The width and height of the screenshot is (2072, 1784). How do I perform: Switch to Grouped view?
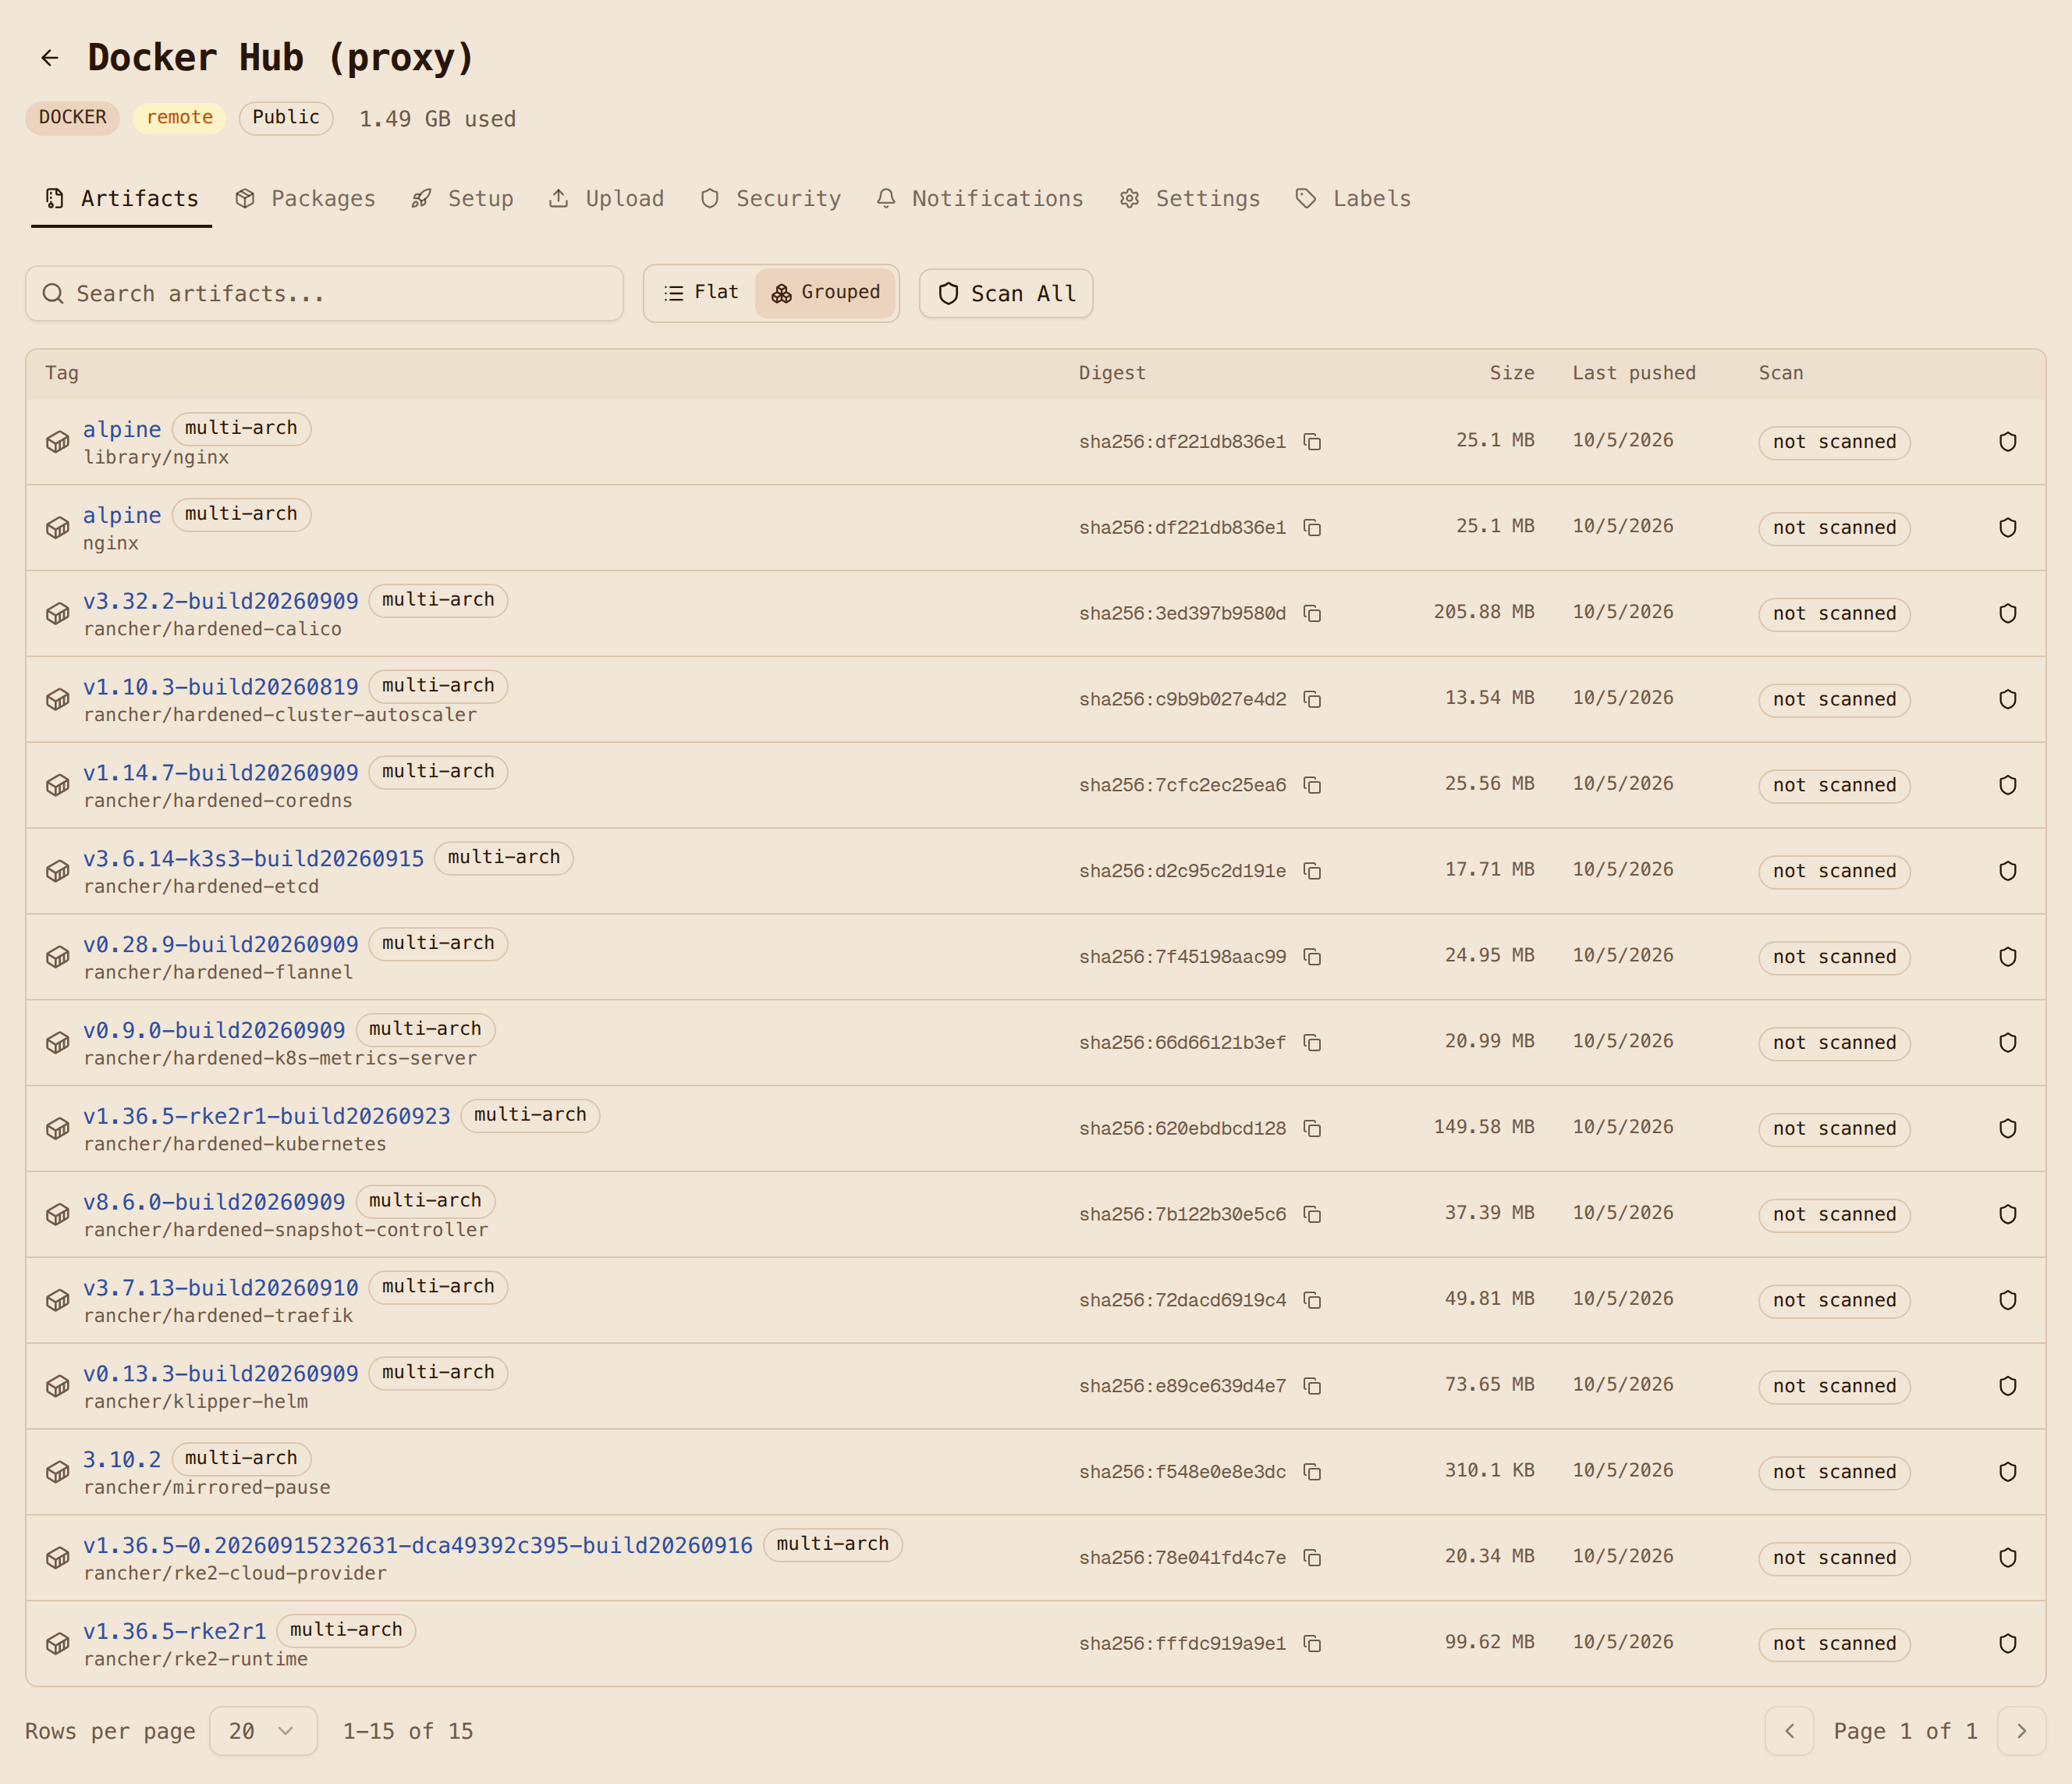pyautogui.click(x=825, y=292)
